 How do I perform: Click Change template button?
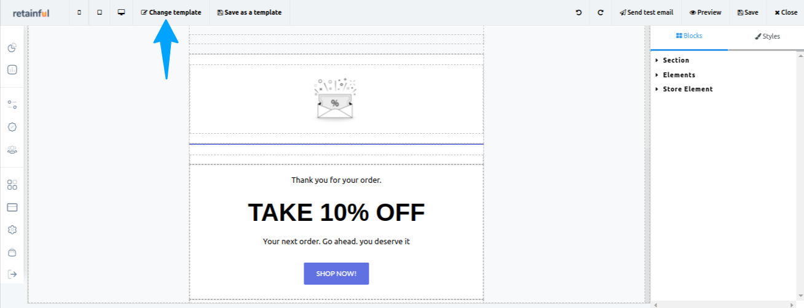point(171,12)
